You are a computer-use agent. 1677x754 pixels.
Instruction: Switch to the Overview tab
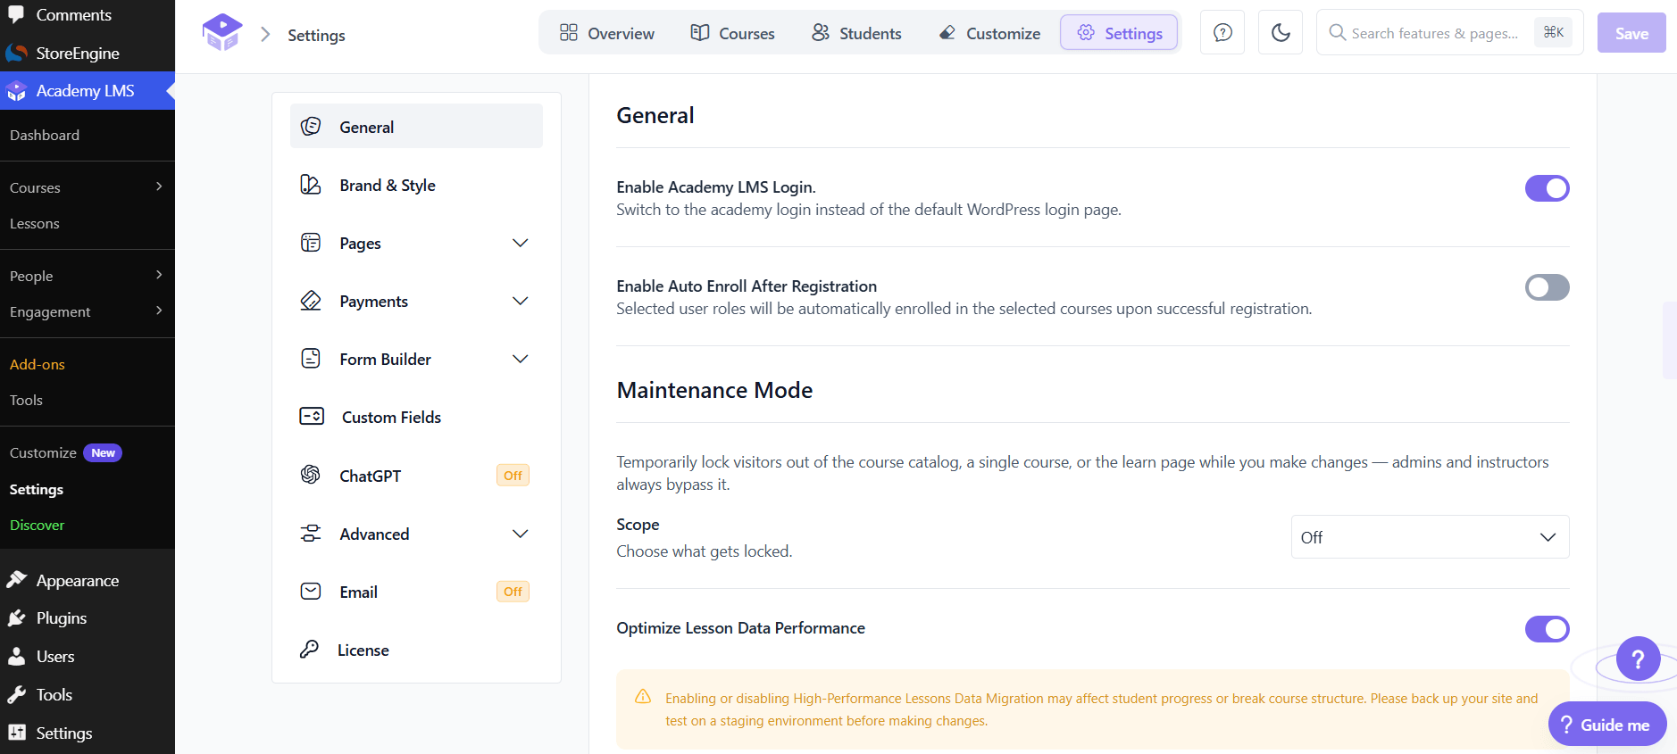[607, 33]
